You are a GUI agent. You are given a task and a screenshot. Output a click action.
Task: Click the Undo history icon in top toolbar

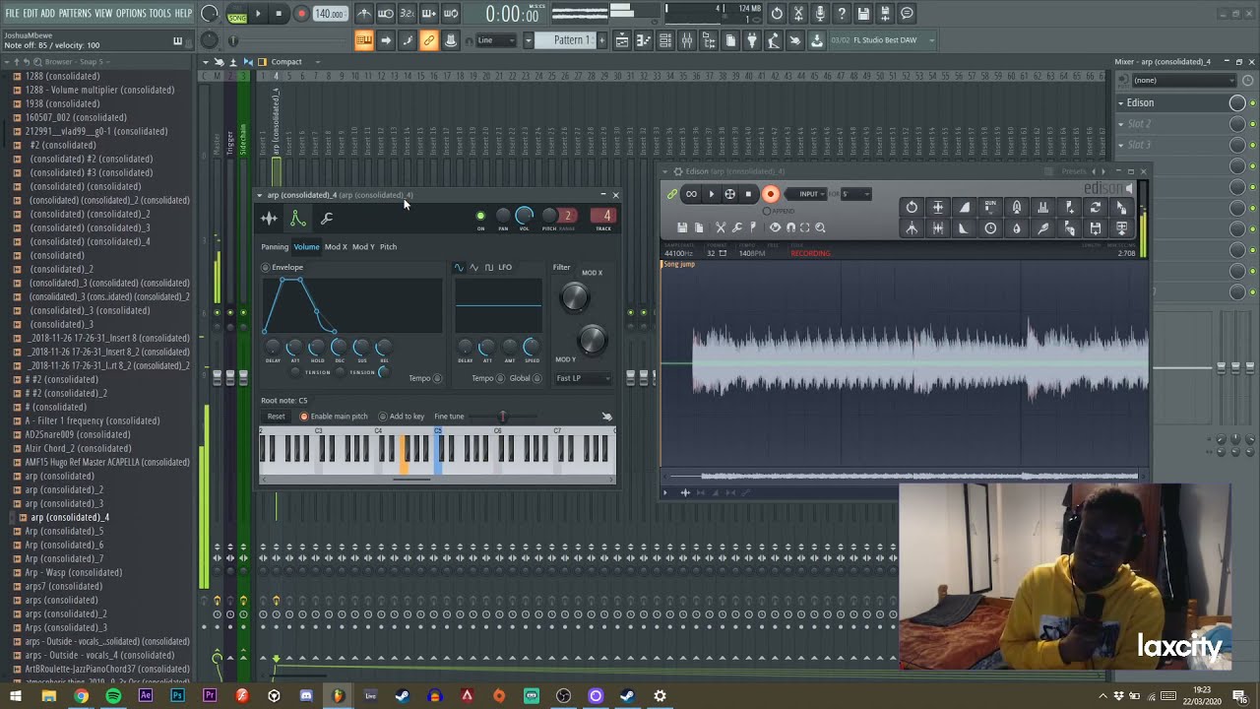tap(777, 14)
